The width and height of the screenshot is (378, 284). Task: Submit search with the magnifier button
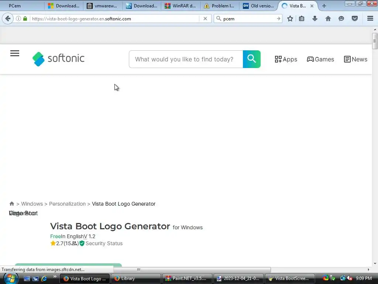[x=252, y=59]
